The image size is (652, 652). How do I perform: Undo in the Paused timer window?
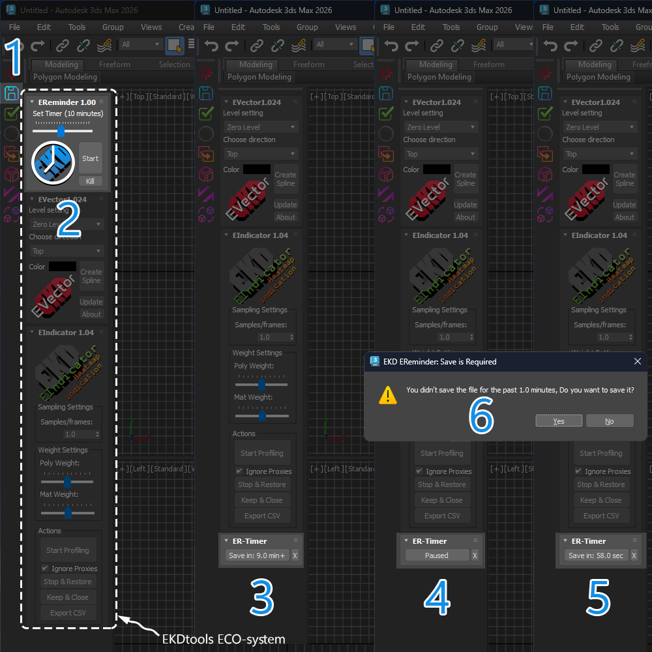coord(391,46)
